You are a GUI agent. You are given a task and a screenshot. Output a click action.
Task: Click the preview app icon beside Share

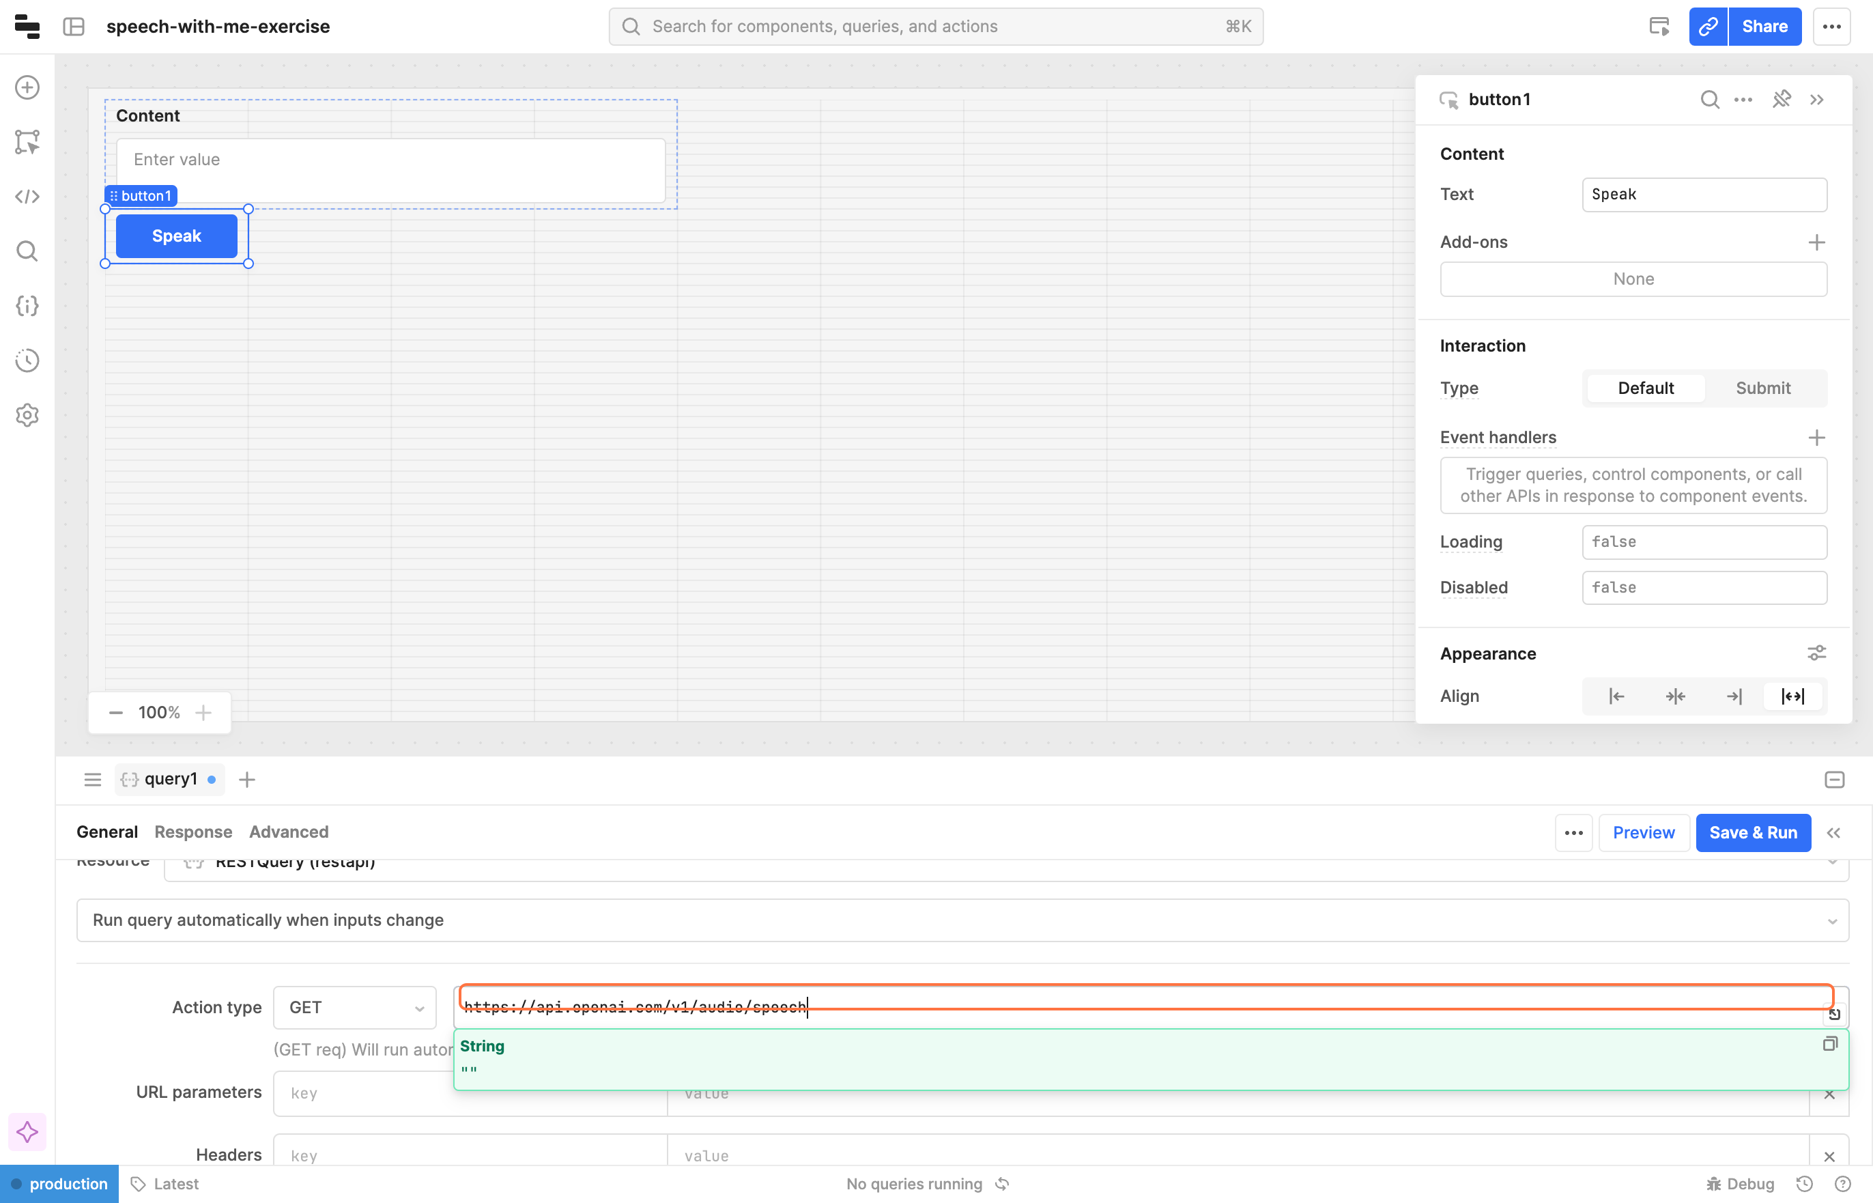coord(1659,27)
